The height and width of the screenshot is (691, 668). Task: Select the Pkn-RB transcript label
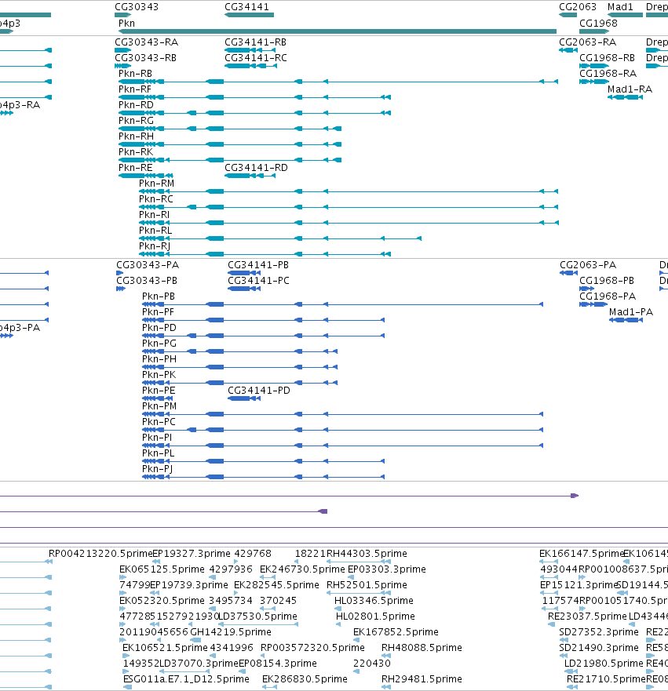[x=135, y=73]
